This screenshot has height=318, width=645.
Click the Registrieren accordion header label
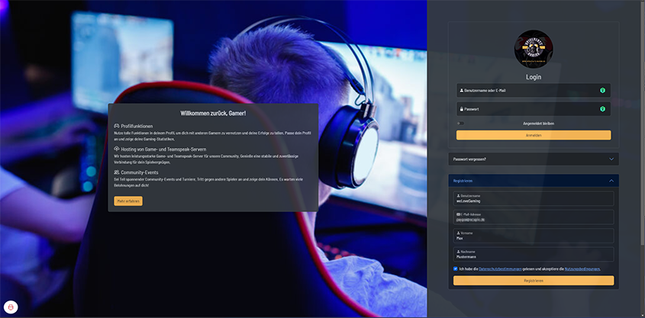click(x=463, y=181)
